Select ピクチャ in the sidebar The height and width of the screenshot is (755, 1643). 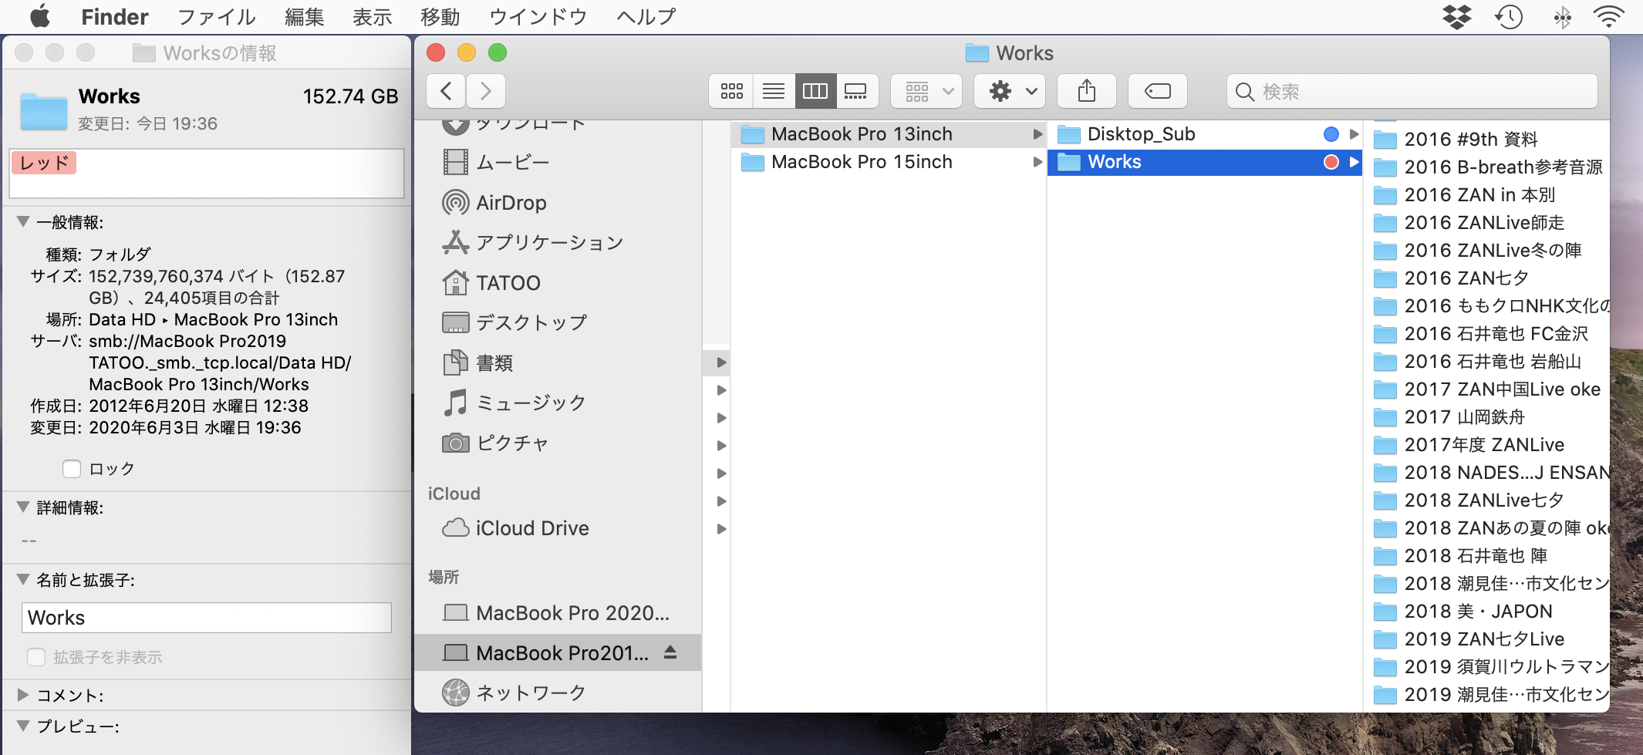point(558,443)
